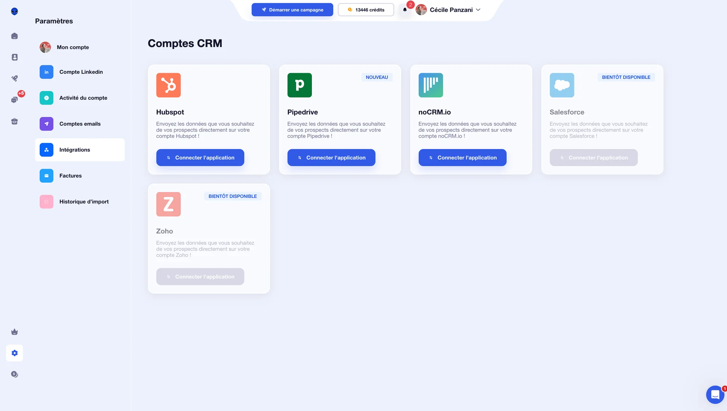Screen dimensions: 727x411
Task: Select the Intégrations menu item
Action: pos(80,150)
